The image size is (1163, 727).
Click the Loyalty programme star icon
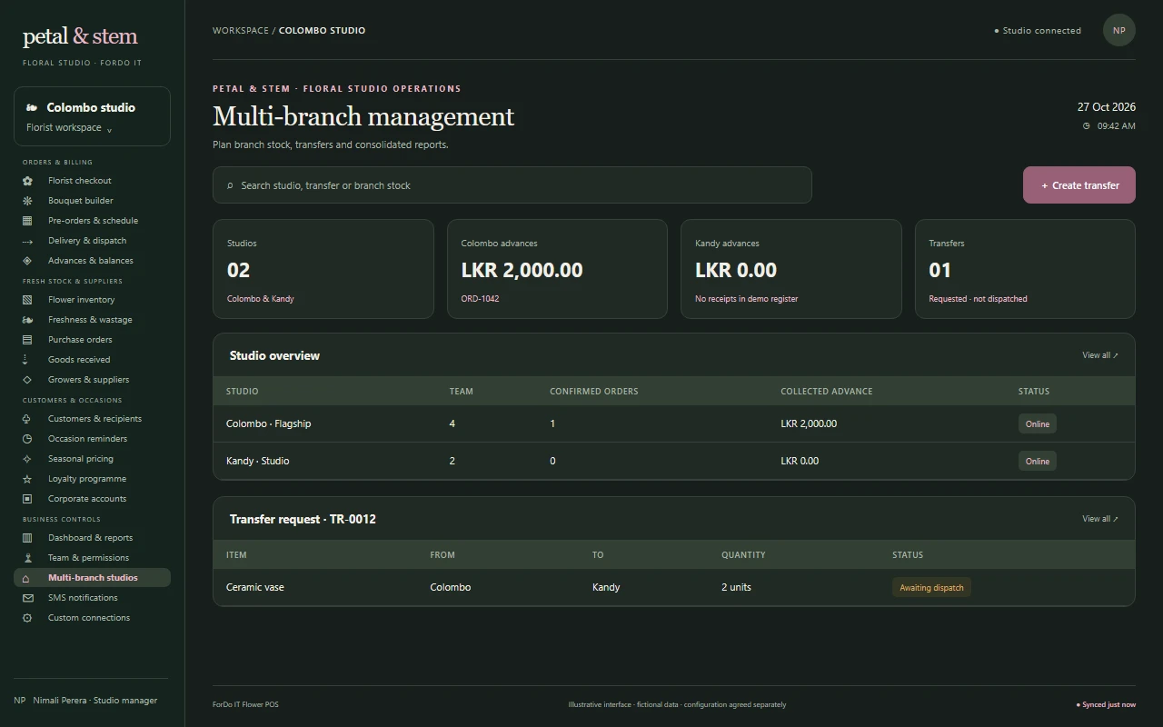click(x=27, y=479)
